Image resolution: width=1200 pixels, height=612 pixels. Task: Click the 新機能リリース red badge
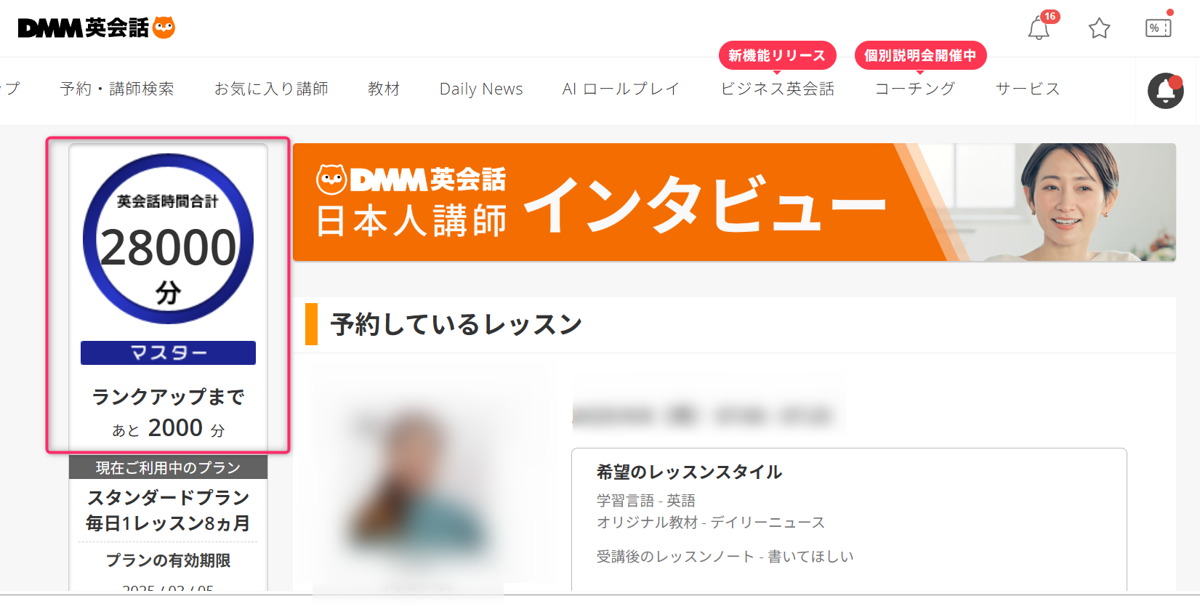pyautogui.click(x=777, y=56)
